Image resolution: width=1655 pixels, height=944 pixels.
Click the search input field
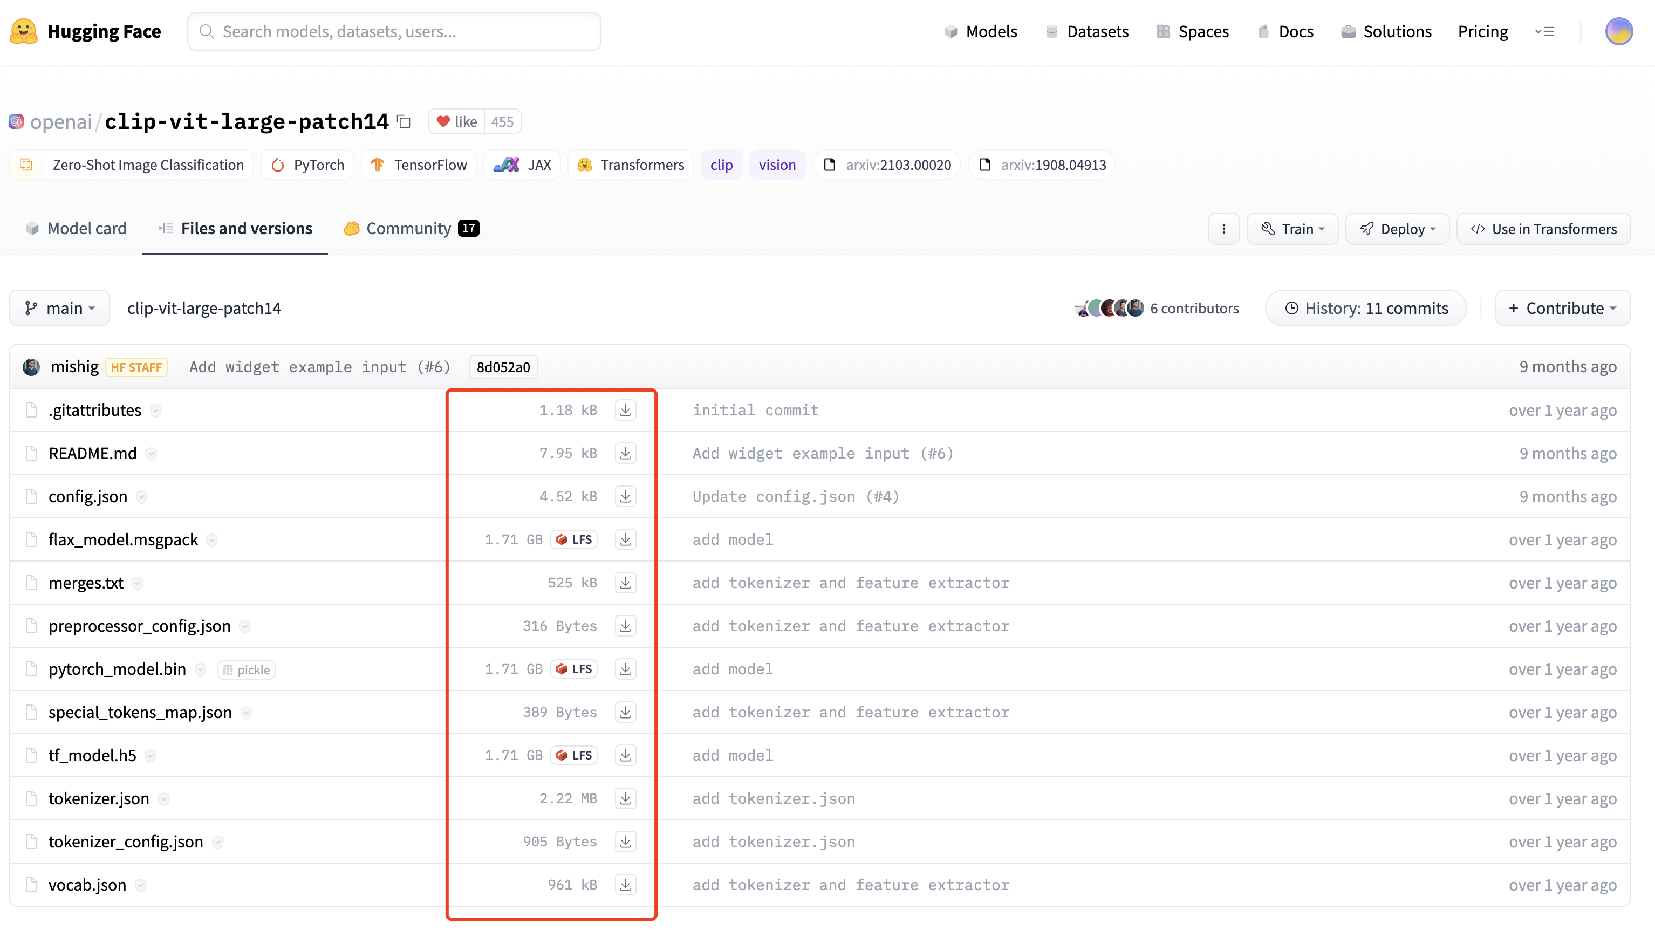coord(394,32)
